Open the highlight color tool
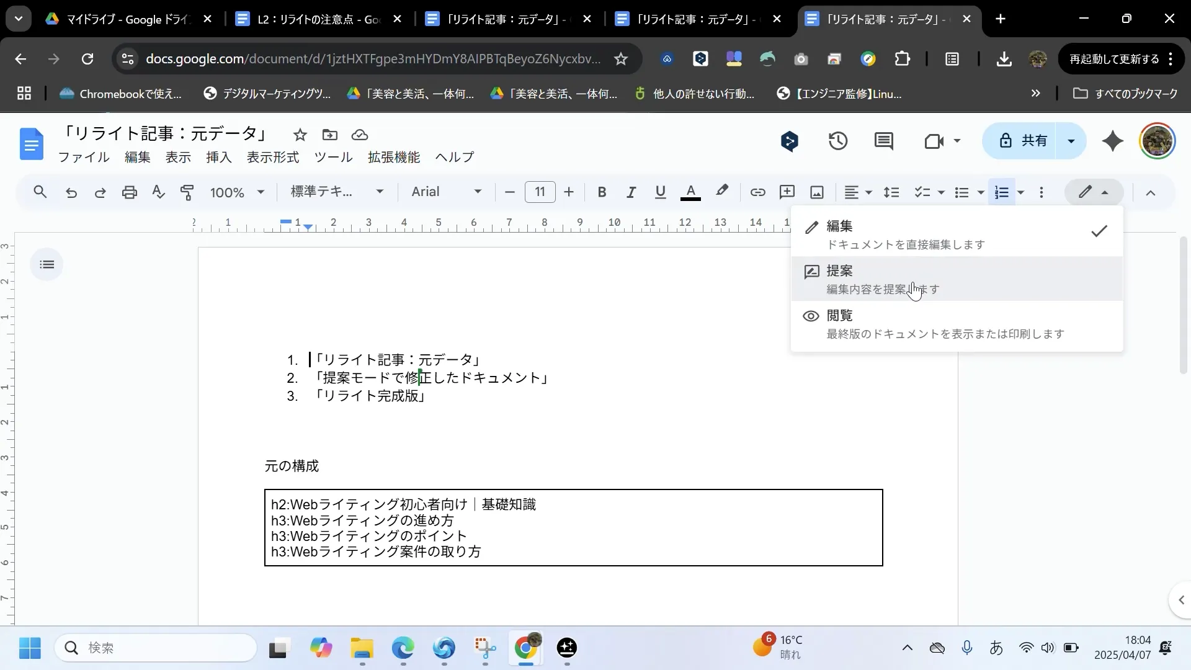1191x670 pixels. [723, 192]
